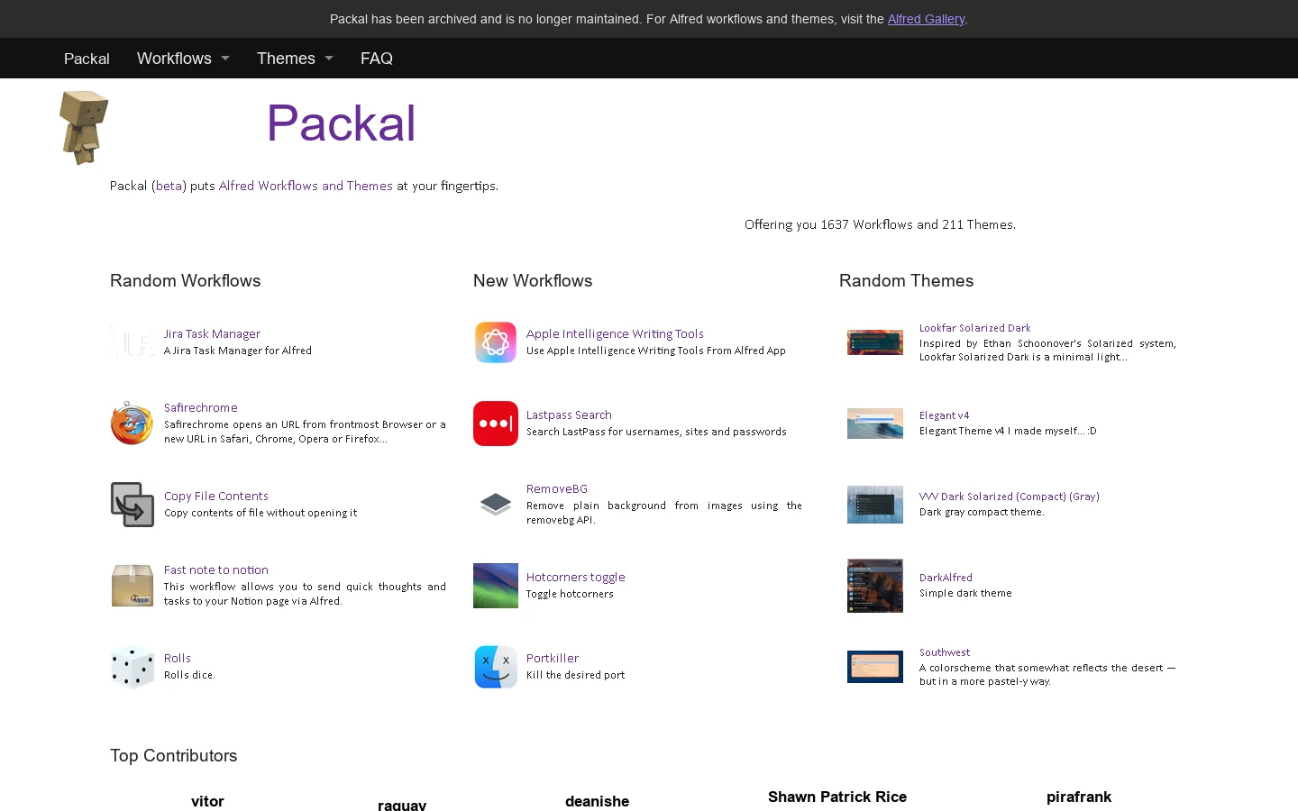
Task: View the RemoveBG workflow page
Action: 557,488
